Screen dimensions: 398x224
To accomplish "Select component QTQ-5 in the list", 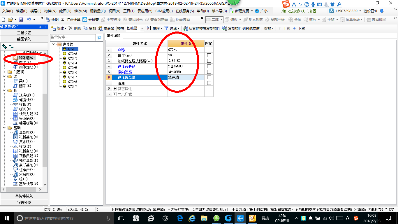I will pyautogui.click(x=73, y=68).
